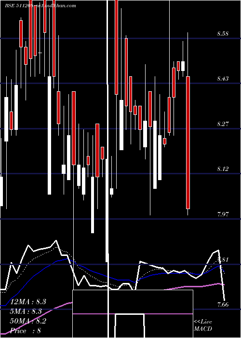Click the 50MA : 8.2 legend text
The width and height of the screenshot is (241, 338).
tap(28, 321)
